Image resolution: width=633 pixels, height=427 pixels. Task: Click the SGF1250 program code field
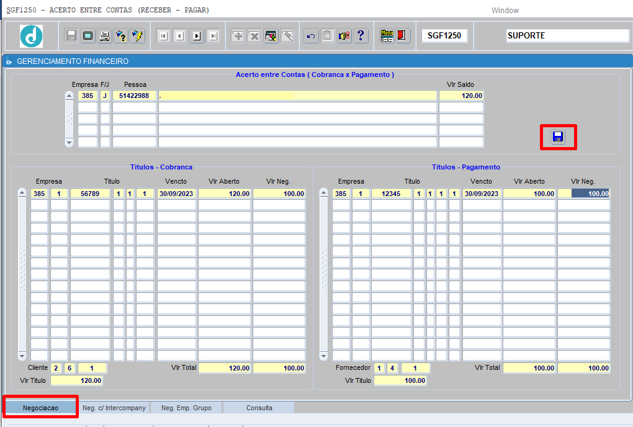pyautogui.click(x=444, y=35)
